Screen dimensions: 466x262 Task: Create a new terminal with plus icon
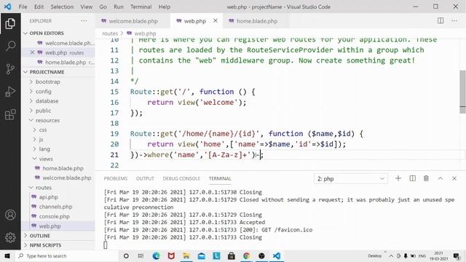click(x=398, y=178)
